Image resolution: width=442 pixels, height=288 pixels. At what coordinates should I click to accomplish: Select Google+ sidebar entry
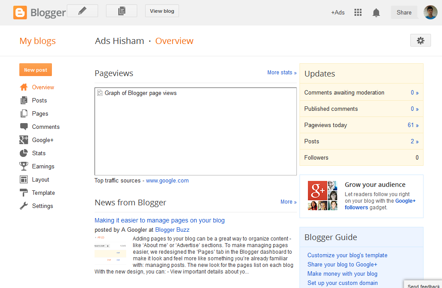point(43,140)
